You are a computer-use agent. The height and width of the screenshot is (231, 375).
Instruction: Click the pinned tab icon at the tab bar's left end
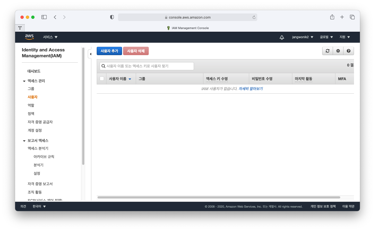pos(20,28)
